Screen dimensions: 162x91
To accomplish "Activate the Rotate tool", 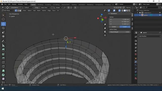I will click(x=3, y=28).
